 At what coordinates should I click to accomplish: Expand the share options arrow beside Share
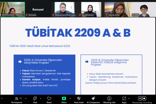tap(70, 98)
